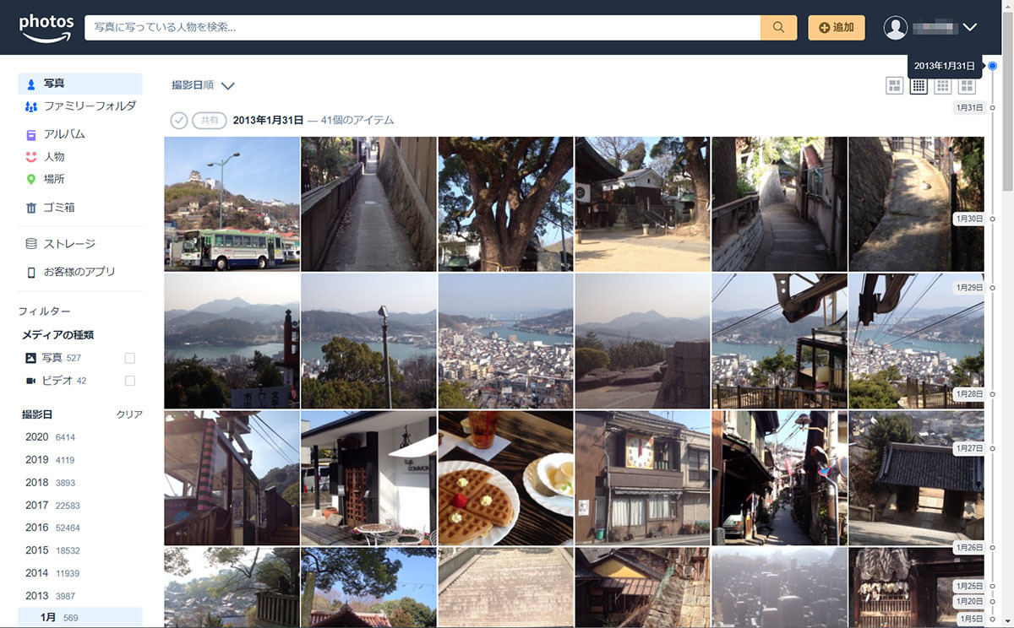Expand the account menu chevron
Image resolution: width=1014 pixels, height=628 pixels.
point(969,27)
